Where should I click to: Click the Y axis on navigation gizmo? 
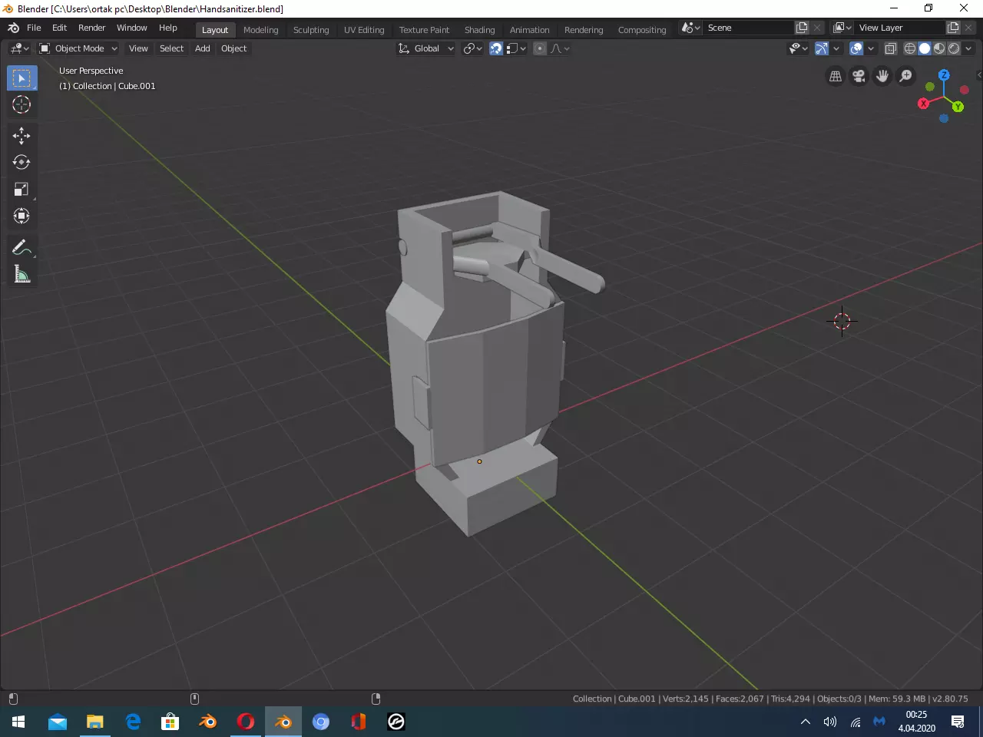(x=958, y=107)
